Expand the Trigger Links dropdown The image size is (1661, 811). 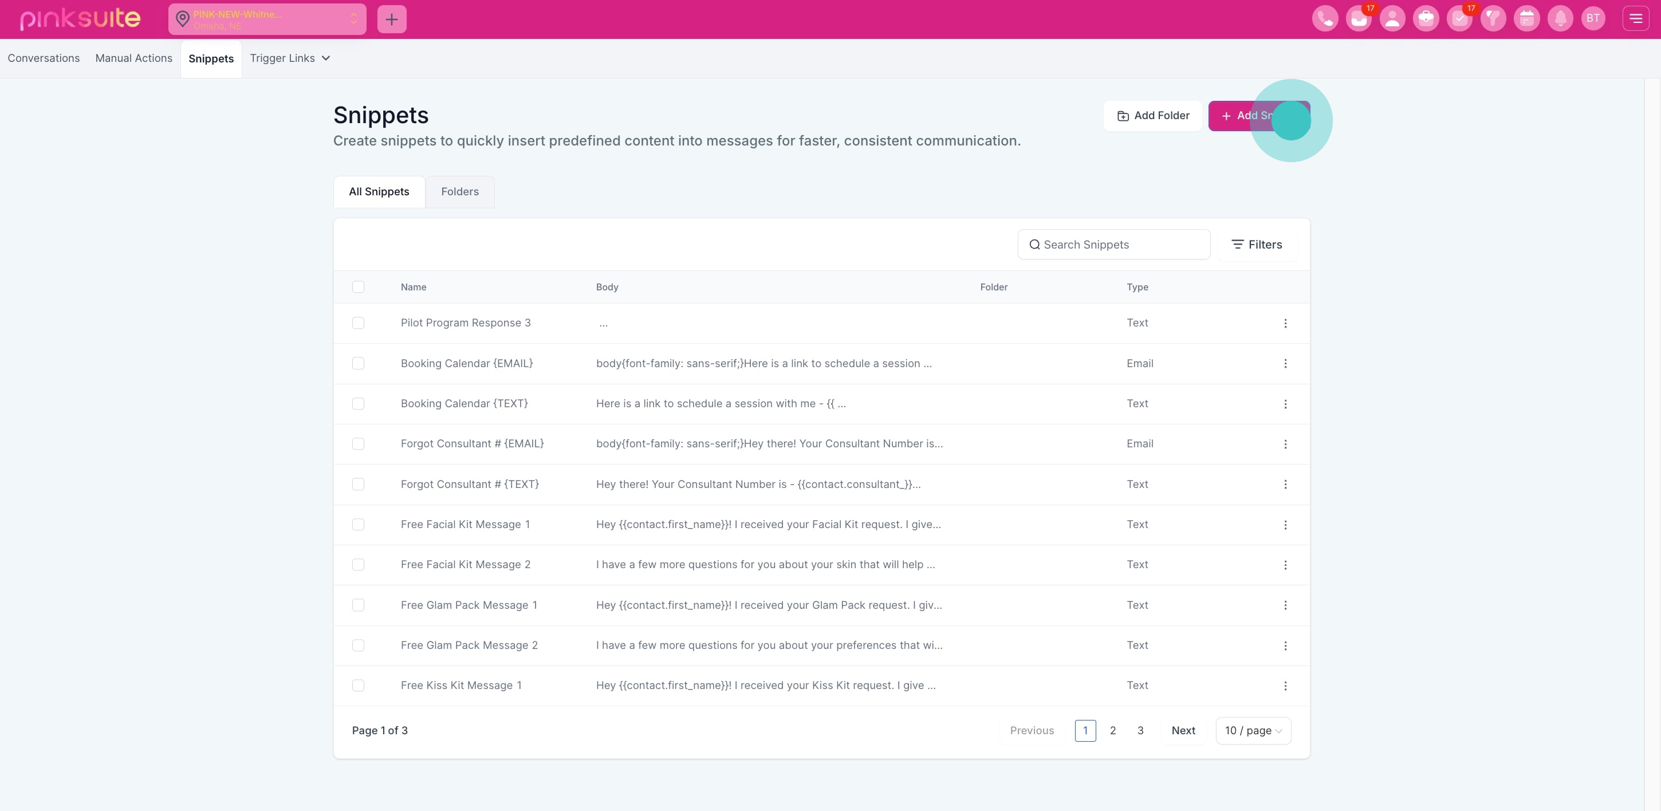coord(290,58)
